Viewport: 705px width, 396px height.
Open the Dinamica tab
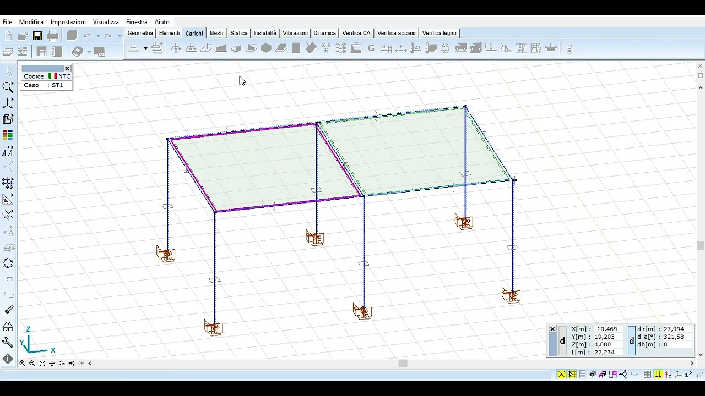click(x=325, y=33)
